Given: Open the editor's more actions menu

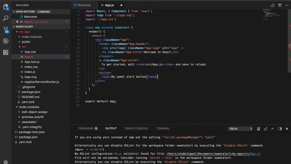Looking at the screenshot, I should tap(287, 5).
